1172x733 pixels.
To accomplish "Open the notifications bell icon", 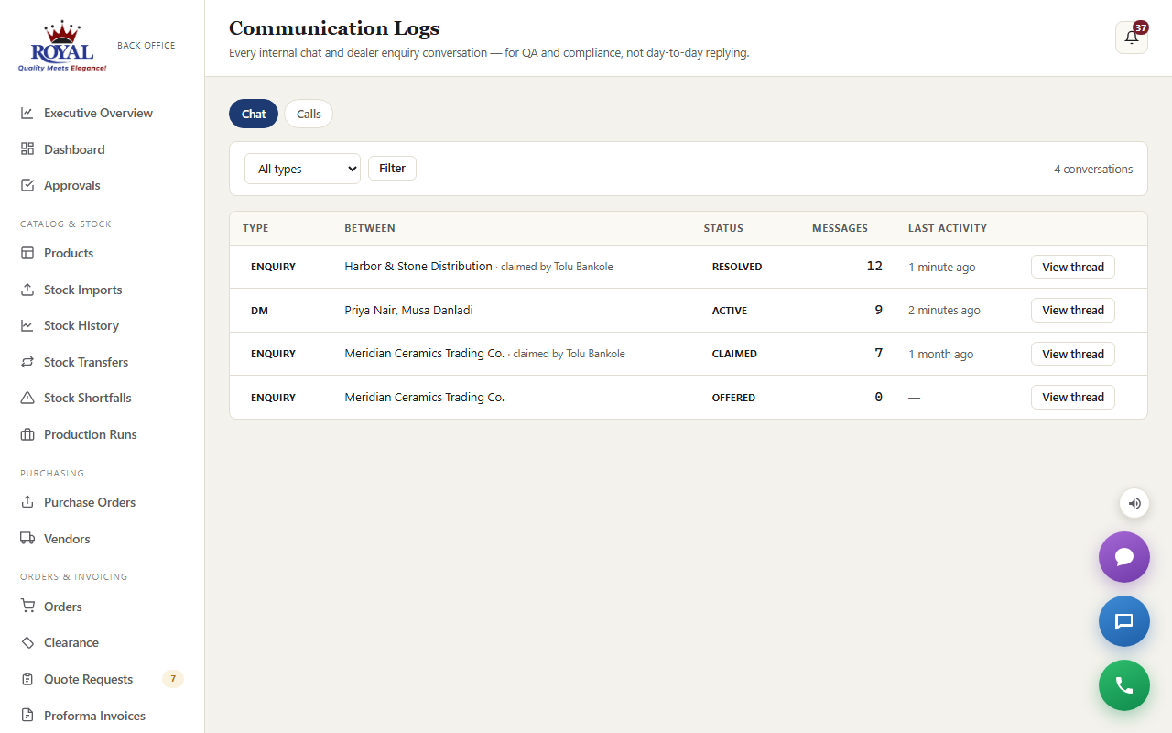I will point(1131,38).
